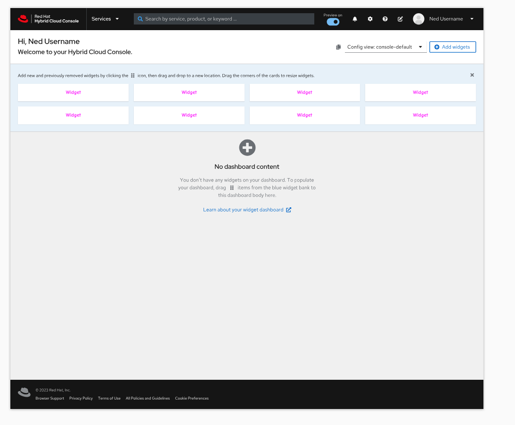Open the help question mark menu
This screenshot has width=515, height=425.
[385, 19]
